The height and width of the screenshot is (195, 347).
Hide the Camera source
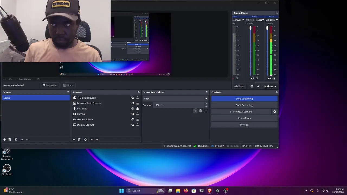click(133, 114)
